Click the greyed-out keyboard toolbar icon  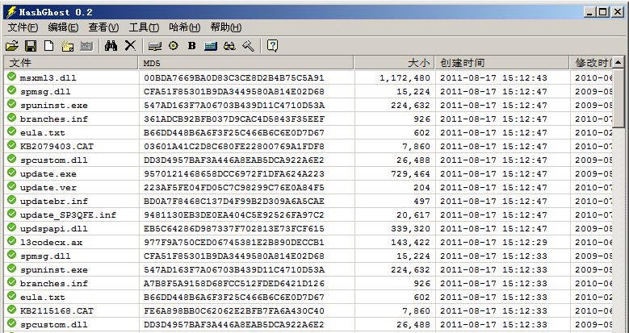(x=86, y=46)
